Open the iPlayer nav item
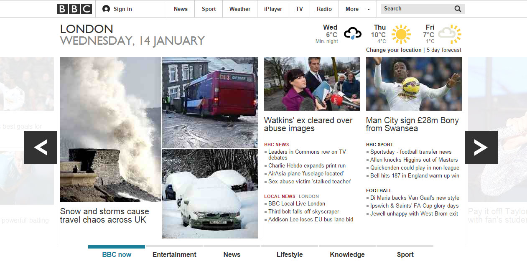Image resolution: width=527 pixels, height=269 pixels. pos(273,9)
